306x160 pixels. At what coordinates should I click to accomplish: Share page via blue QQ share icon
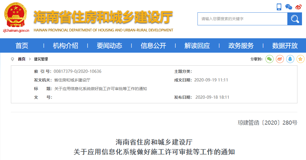point(290,59)
